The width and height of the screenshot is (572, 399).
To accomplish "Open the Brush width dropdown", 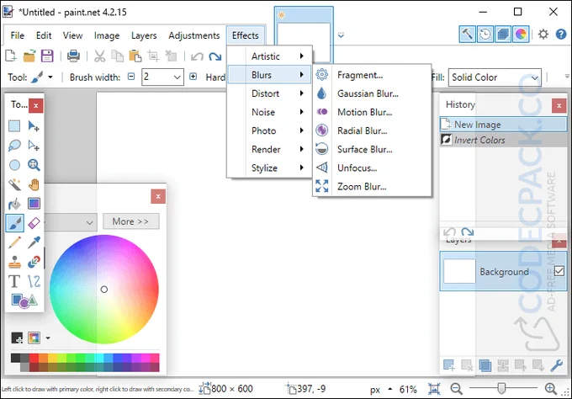I will tap(177, 77).
